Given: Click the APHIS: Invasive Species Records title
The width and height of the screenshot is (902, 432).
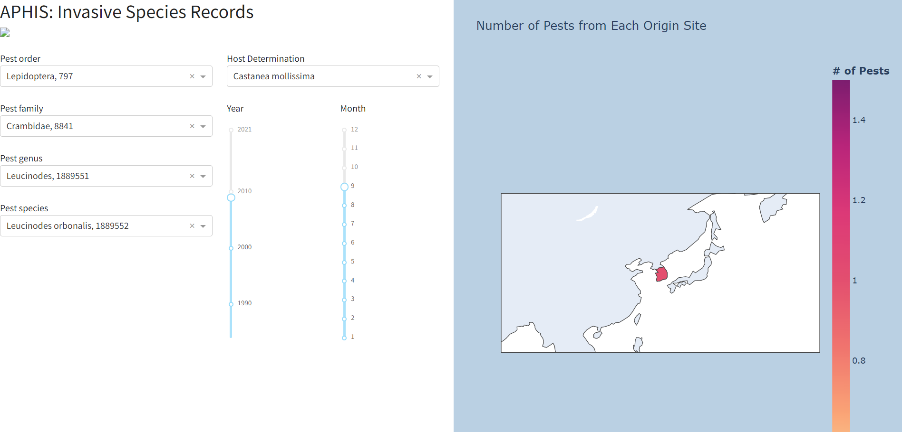Looking at the screenshot, I should point(127,12).
